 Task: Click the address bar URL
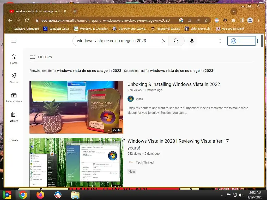[x=105, y=20]
